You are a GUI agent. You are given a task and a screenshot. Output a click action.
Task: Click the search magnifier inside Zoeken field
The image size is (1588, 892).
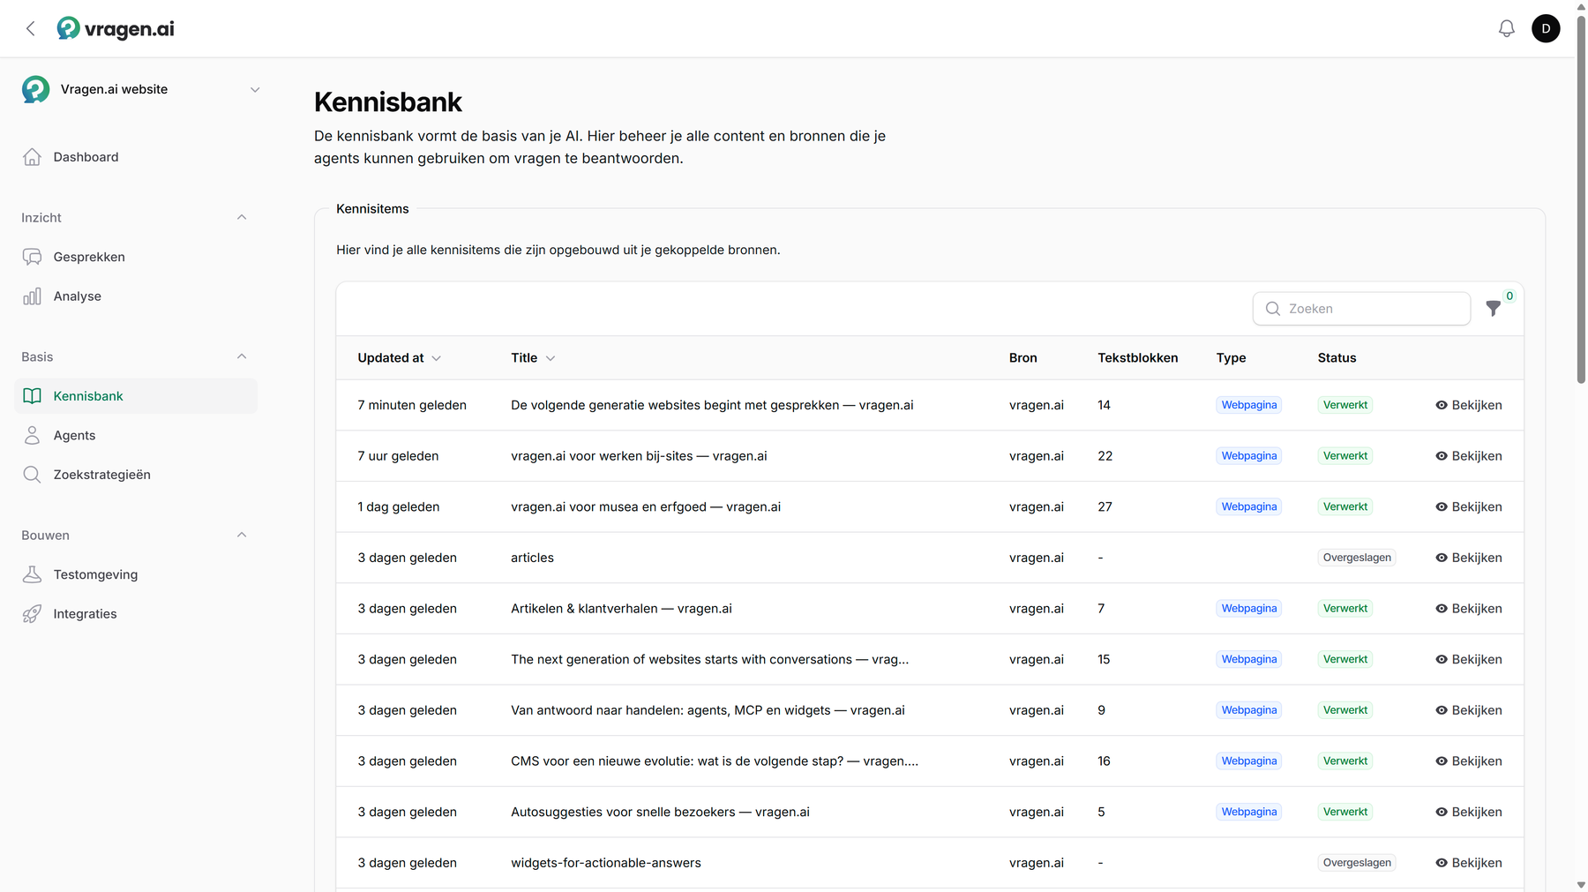coord(1273,309)
